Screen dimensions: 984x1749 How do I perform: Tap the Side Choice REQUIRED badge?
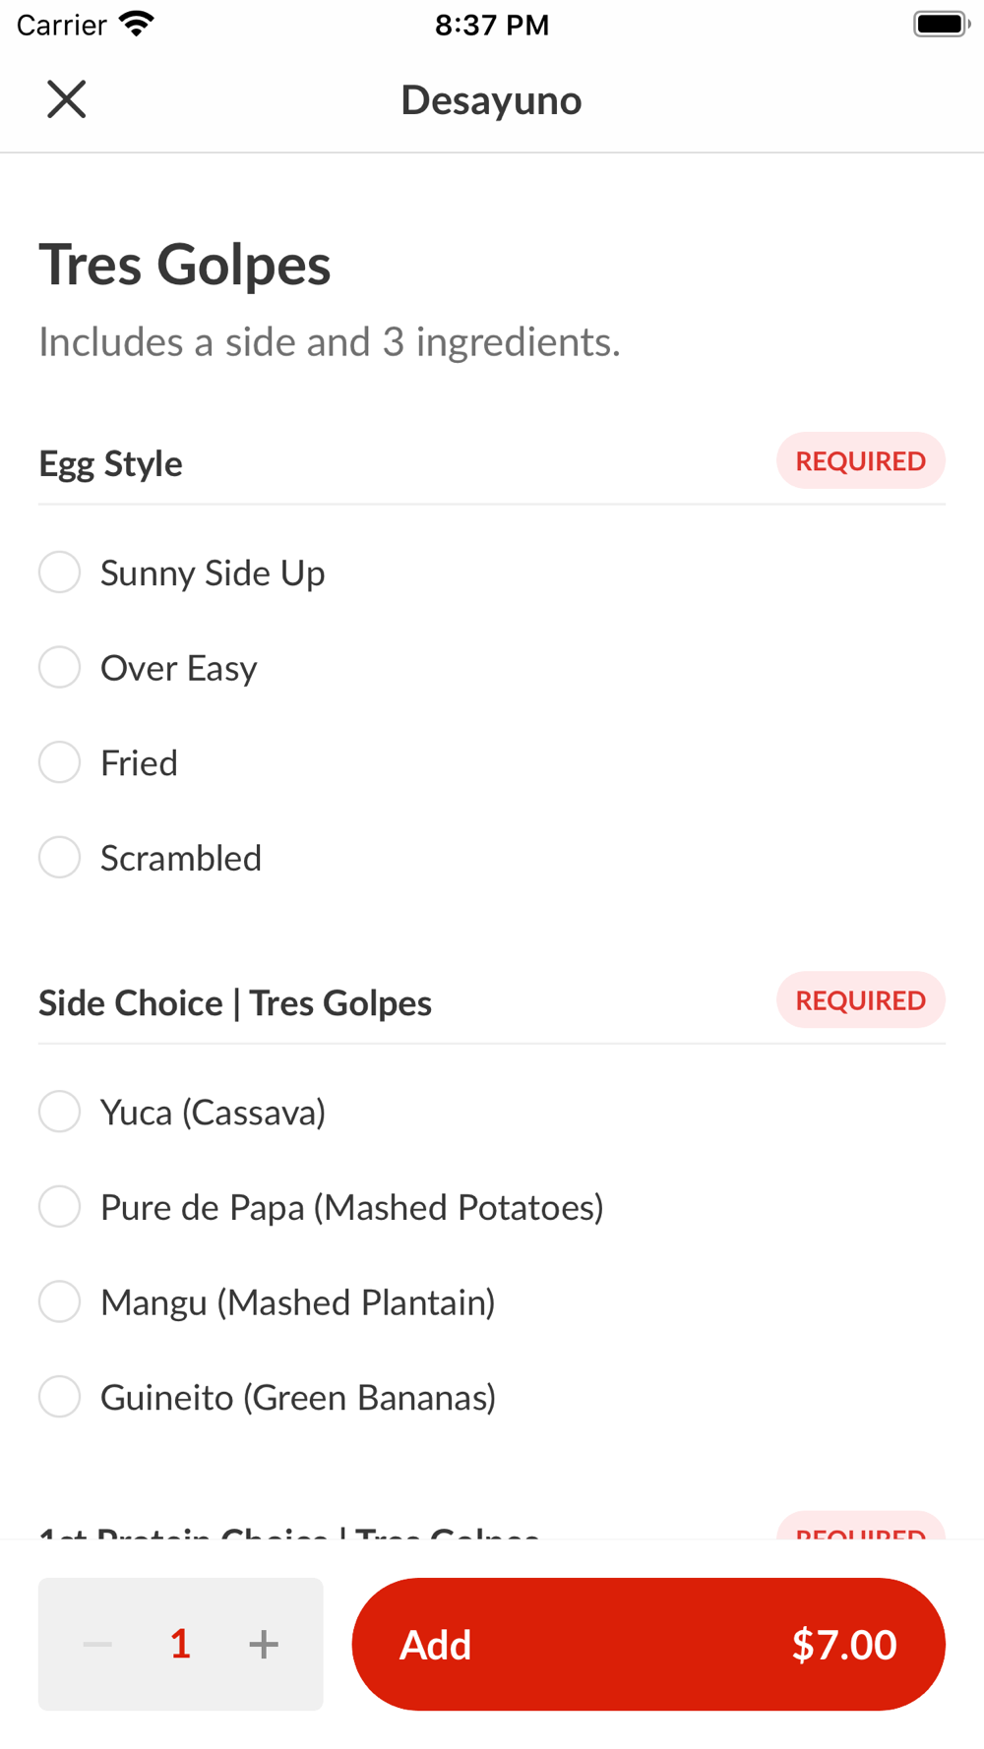coord(861,1000)
